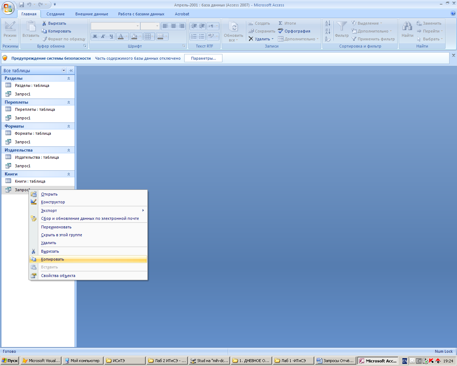Open Экспорт submenu in context menu
The height and width of the screenshot is (366, 457).
[x=88, y=211]
